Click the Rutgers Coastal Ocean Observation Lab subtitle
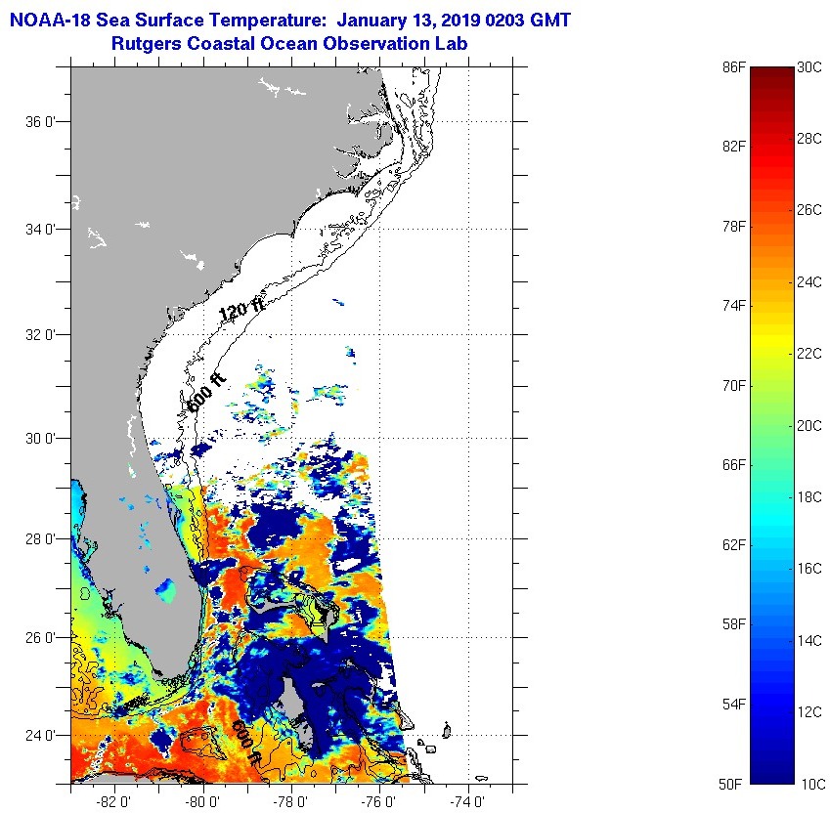This screenshot has height=813, width=830. pos(289,43)
